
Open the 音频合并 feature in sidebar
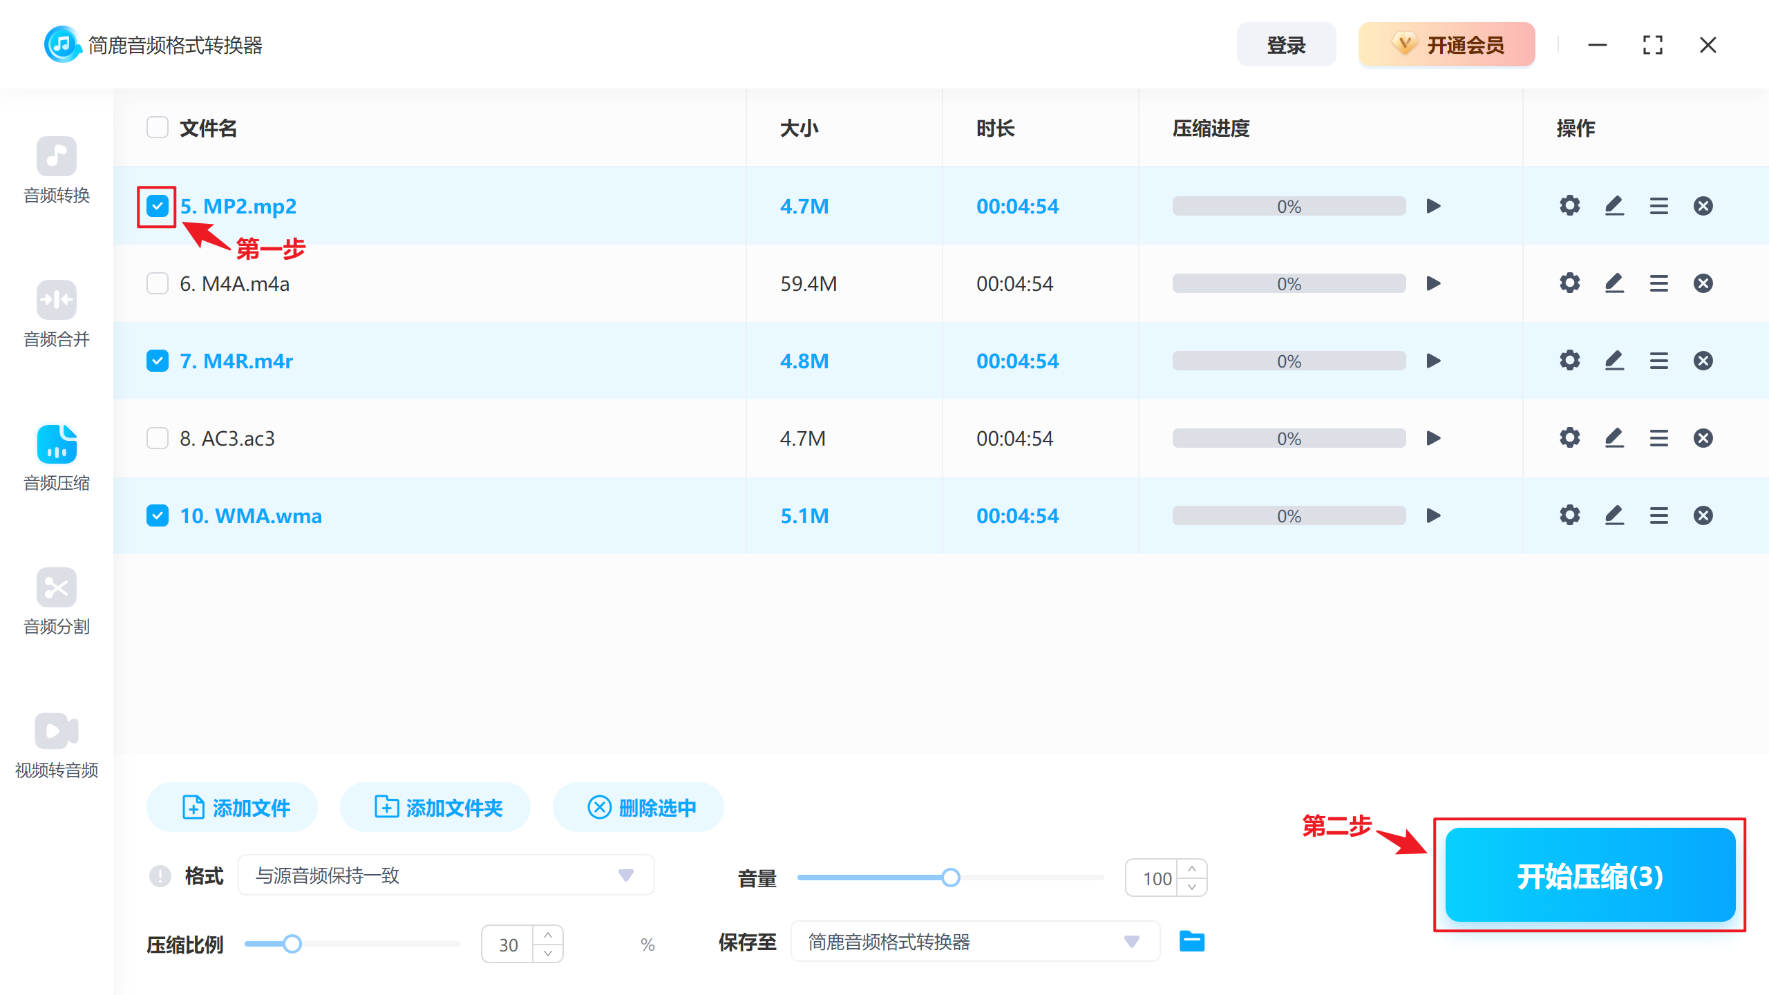click(57, 314)
